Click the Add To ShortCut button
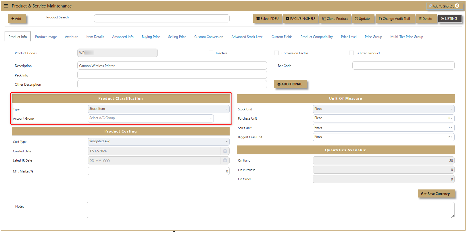The height and width of the screenshot is (232, 467). pos(444,6)
